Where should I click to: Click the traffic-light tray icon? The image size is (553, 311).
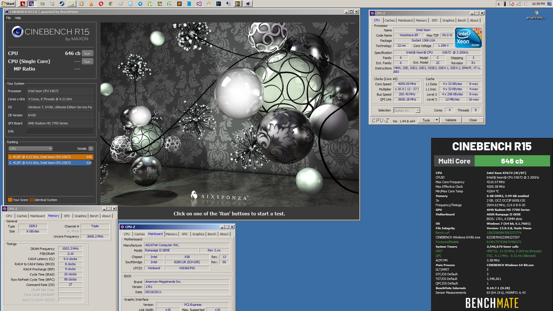tap(505, 4)
